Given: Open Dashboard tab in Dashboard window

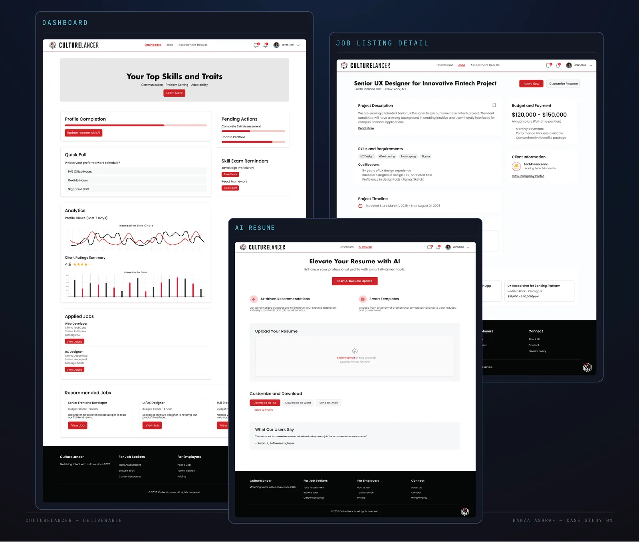Looking at the screenshot, I should click(x=153, y=45).
